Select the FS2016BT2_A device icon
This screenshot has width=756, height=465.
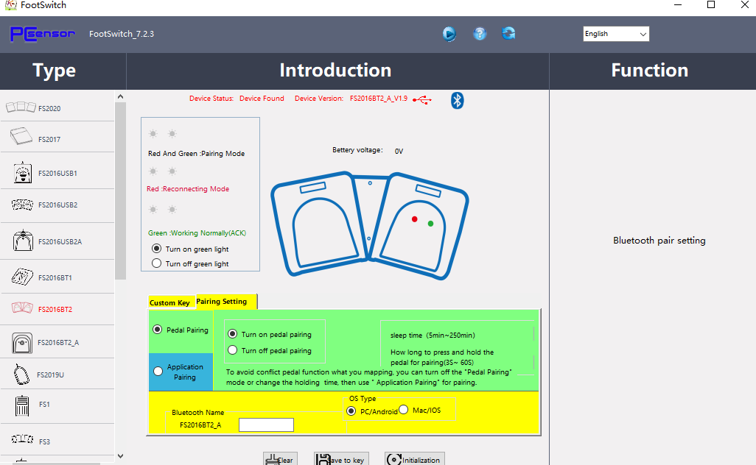22,343
